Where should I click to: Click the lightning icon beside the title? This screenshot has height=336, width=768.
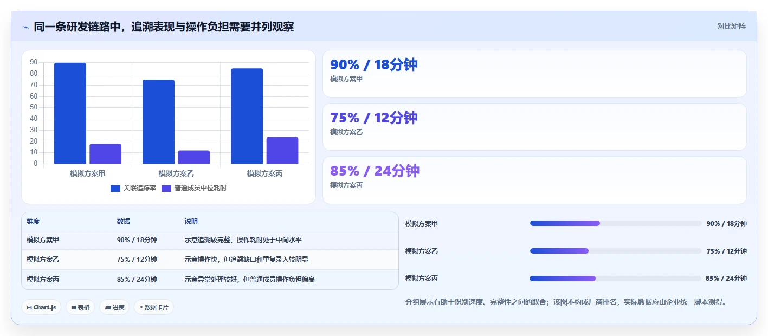coord(26,27)
